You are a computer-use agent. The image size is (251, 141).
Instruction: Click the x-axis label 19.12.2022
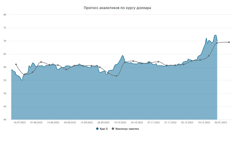pos(204,123)
